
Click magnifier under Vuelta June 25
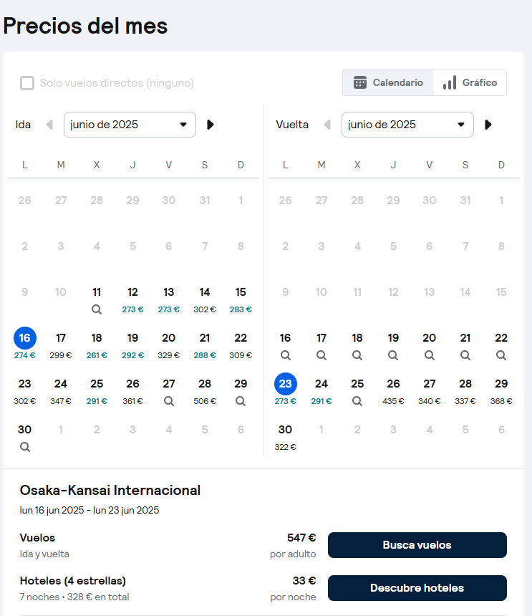coord(357,401)
